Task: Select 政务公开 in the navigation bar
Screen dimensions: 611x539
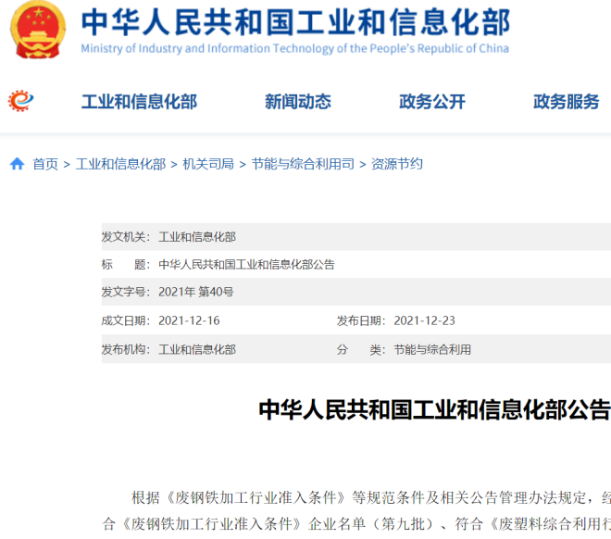Action: [x=431, y=102]
